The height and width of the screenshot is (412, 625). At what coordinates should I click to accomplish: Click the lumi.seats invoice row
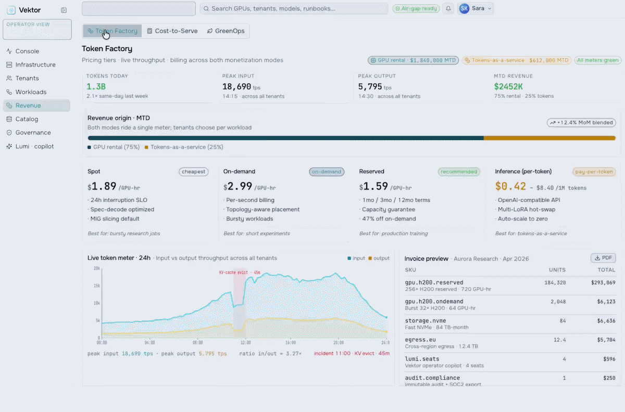[x=510, y=362]
